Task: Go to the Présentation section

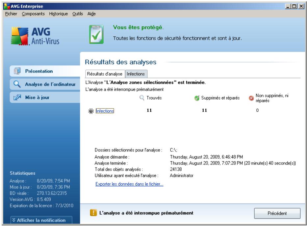Action: (45, 71)
